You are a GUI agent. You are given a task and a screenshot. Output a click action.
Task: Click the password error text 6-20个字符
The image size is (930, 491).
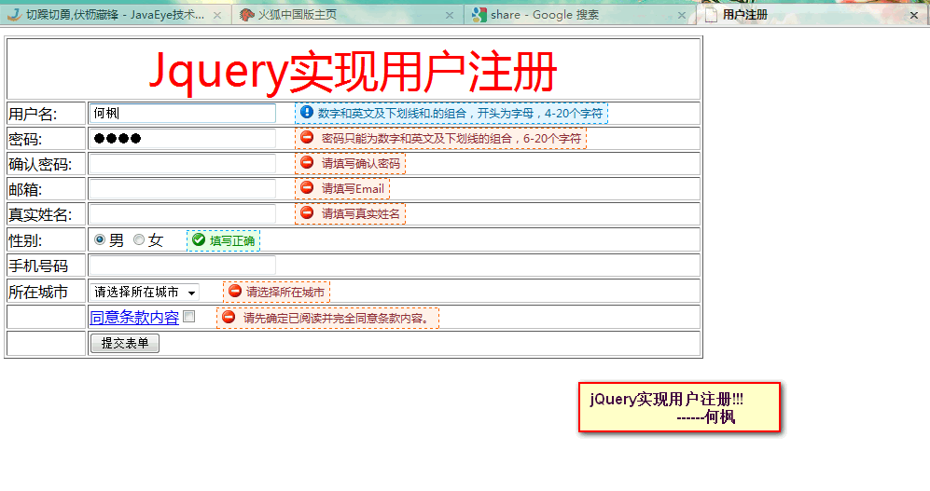[x=552, y=139]
